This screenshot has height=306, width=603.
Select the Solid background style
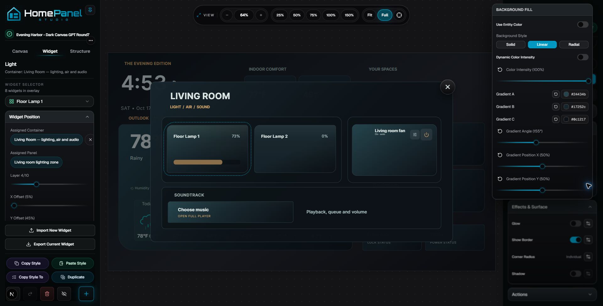pos(511,45)
